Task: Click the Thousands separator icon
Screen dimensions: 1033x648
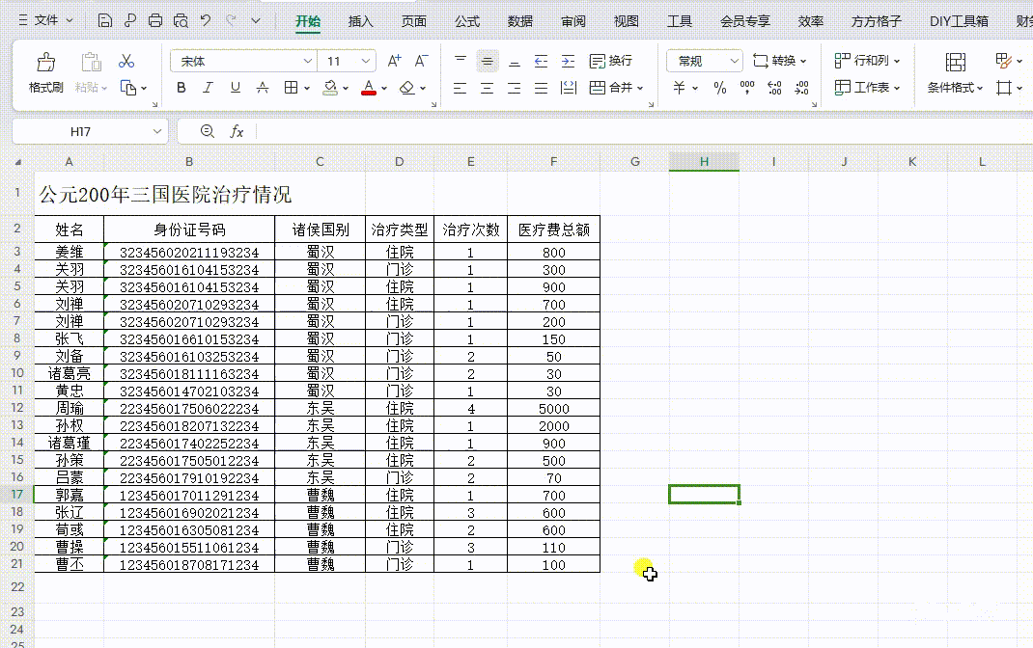Action: [x=747, y=88]
